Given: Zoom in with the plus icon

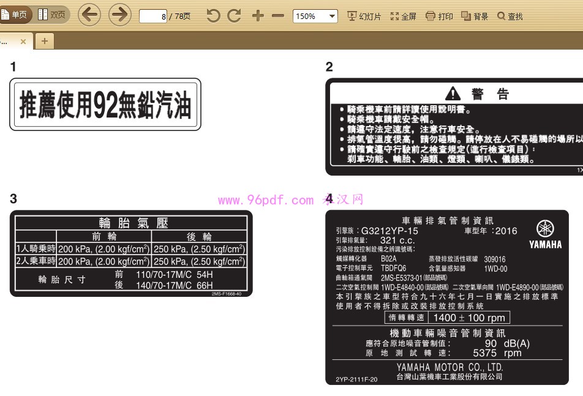Looking at the screenshot, I should pos(258,16).
